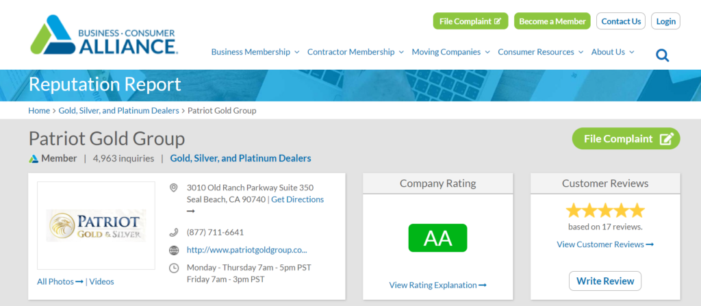Expand the Contractor Membership menu
This screenshot has height=306, width=701.
(355, 52)
